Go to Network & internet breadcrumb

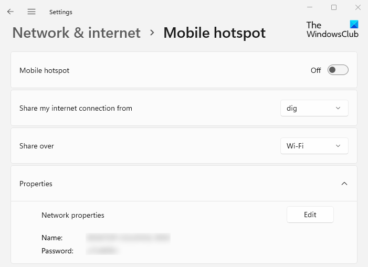point(77,33)
